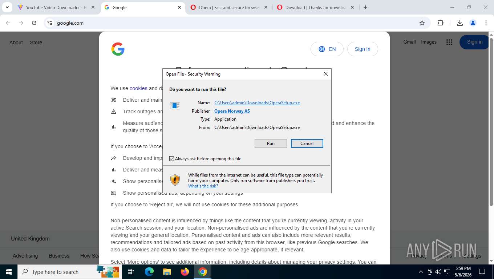Cancel the Open File security warning
Image resolution: width=494 pixels, height=279 pixels.
pos(307,143)
